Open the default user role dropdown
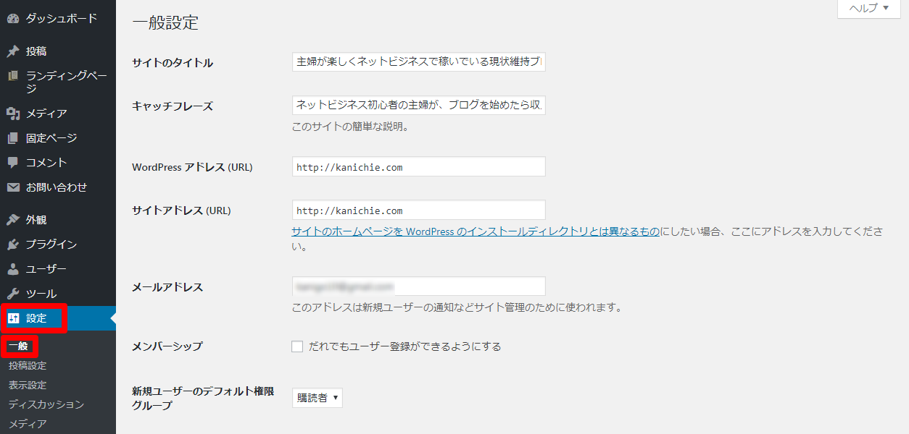Screen dimensions: 909x434 click(317, 398)
